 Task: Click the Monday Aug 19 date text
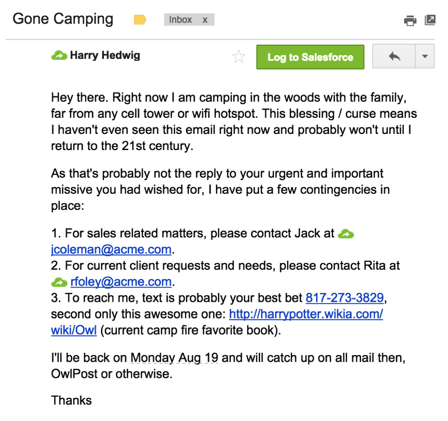[x=174, y=358]
